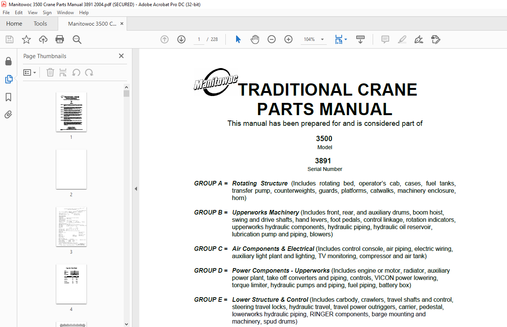
Task: Click 'Power Components - Upperworks' heading
Action: point(281,271)
